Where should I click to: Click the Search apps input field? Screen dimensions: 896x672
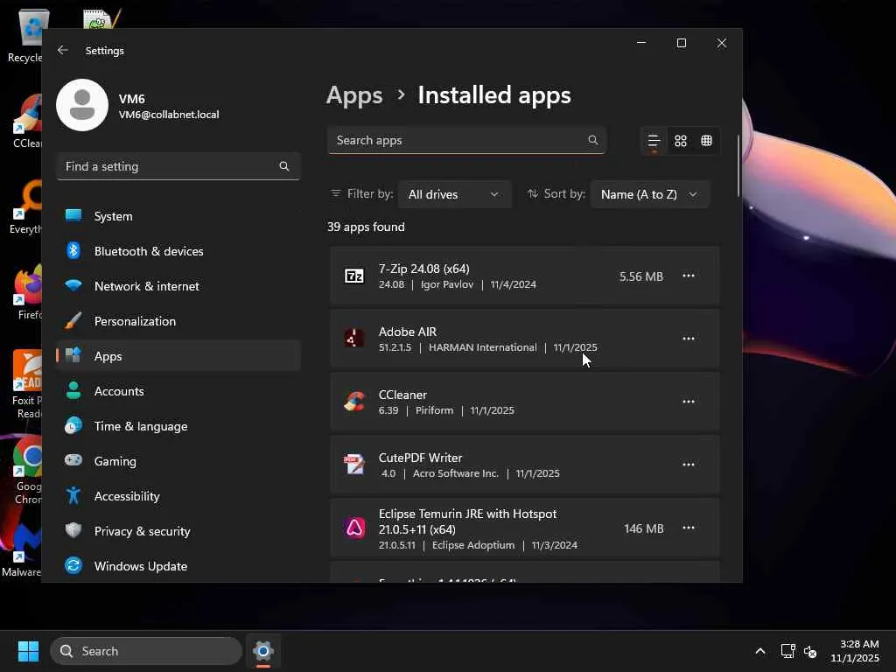[x=455, y=140]
